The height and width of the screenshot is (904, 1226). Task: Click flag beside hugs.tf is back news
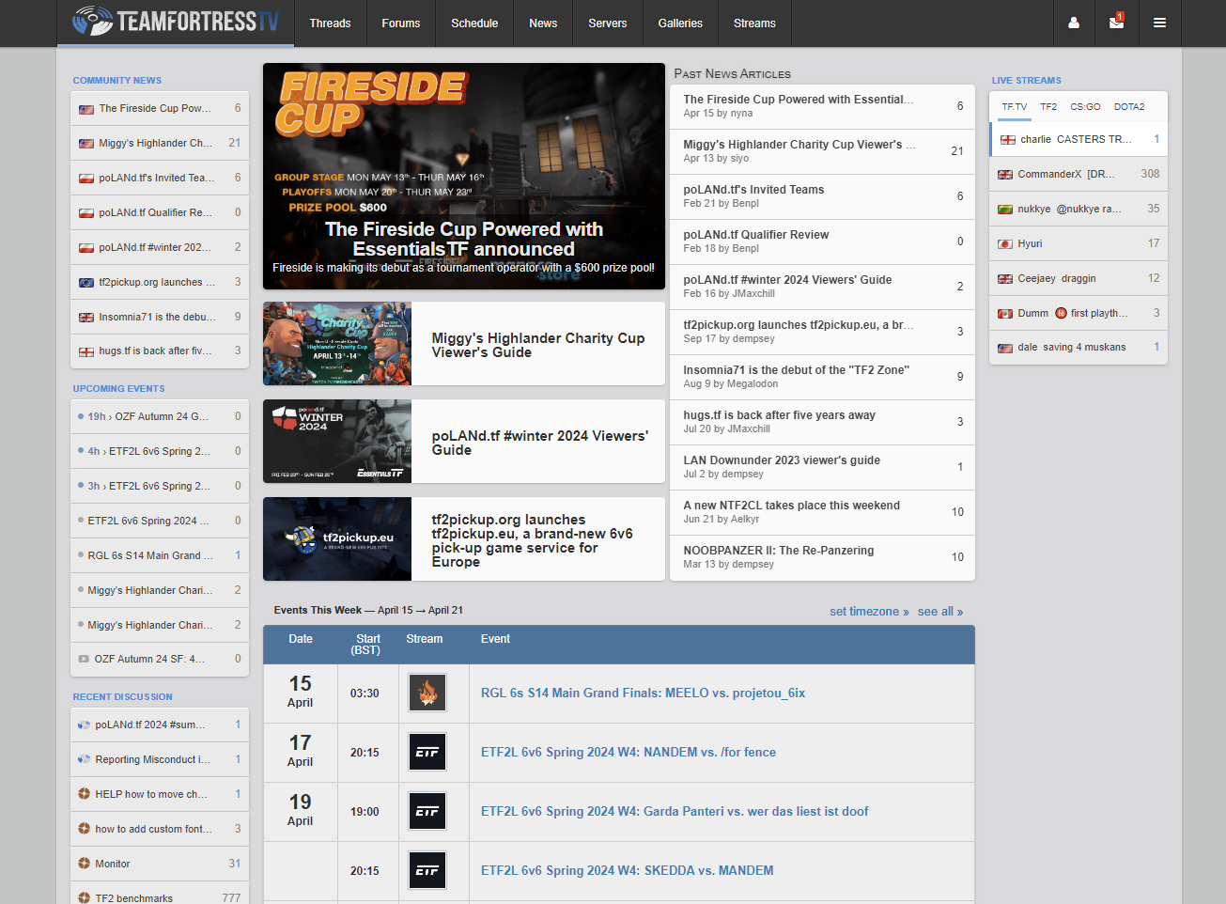(x=86, y=352)
